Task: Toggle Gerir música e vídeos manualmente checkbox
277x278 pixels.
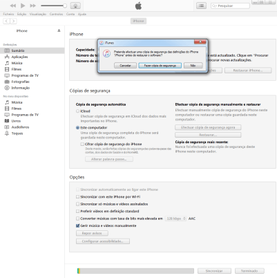Action: 77,225
